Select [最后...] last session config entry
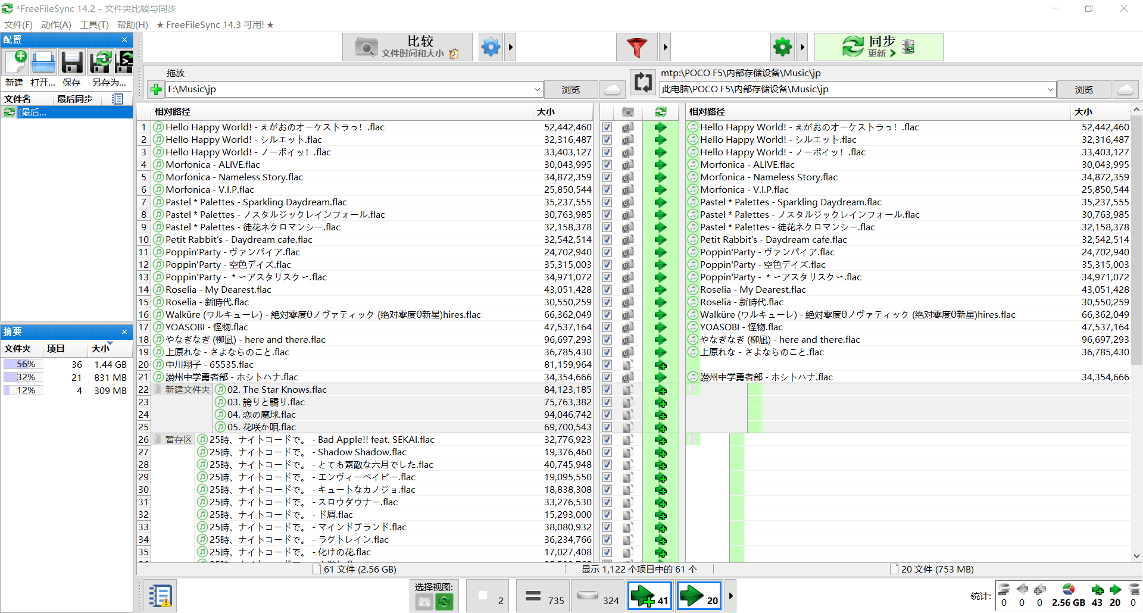 click(67, 112)
